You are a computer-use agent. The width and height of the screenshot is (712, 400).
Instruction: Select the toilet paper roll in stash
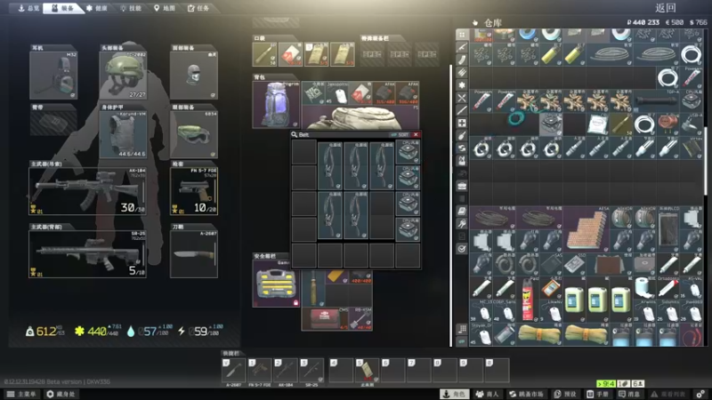(643, 286)
